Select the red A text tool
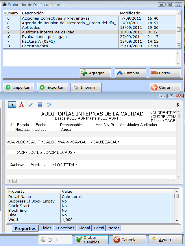Viewport: 185px width, 246px height. tap(21, 105)
